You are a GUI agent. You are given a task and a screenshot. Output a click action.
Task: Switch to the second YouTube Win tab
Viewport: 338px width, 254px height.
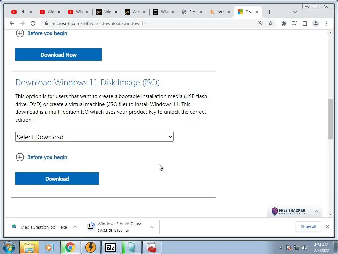47,12
